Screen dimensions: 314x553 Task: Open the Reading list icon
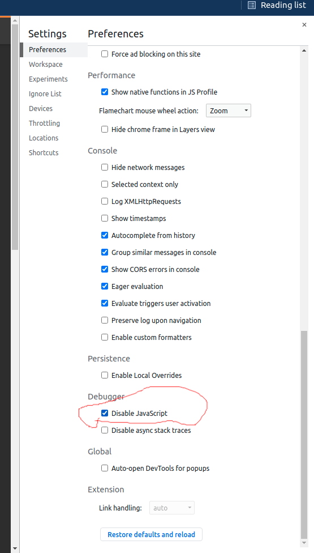click(251, 5)
